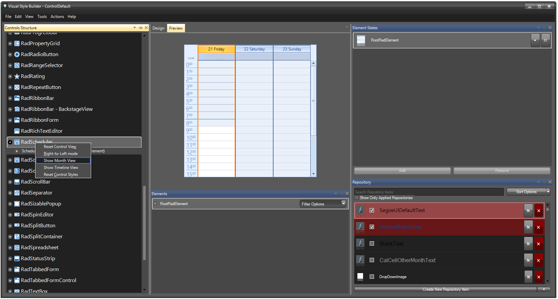Screen dimensions: 558x299
Task: Choose Show Timeline View from context menu
Action: coord(63,168)
